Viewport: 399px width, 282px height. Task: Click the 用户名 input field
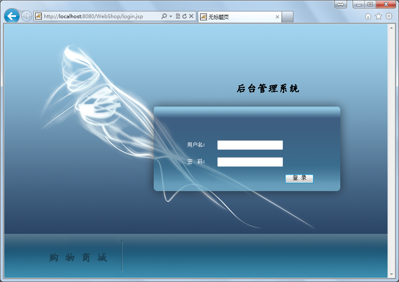[x=250, y=145]
